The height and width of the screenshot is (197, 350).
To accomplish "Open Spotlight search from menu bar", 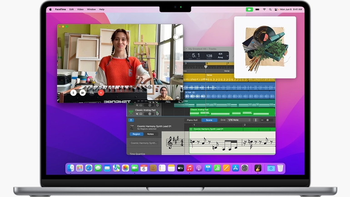I will 270,10.
